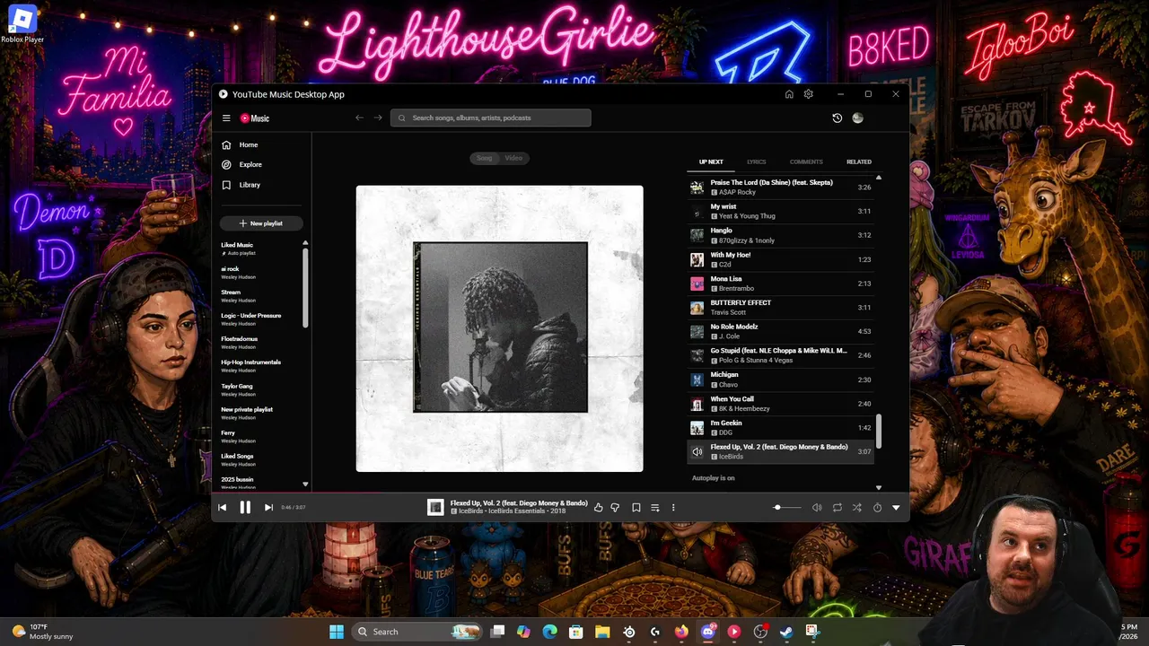Open the hamburger guide menu
This screenshot has height=646, width=1149.
click(226, 118)
